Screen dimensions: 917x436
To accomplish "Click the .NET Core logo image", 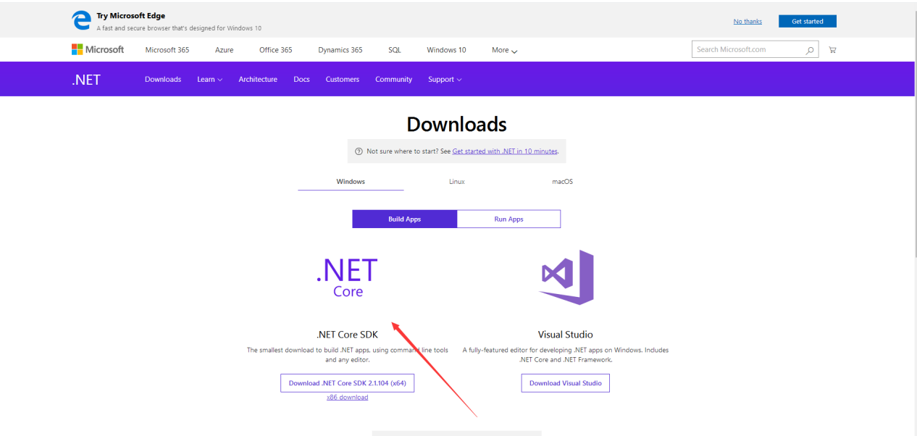I will (x=347, y=277).
